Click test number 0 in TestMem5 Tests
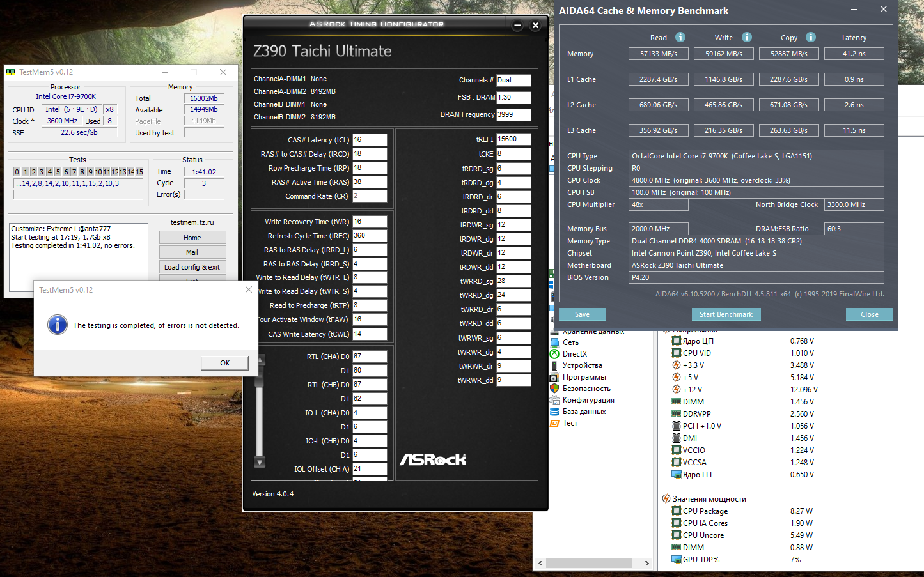Viewport: 924px width, 577px height. [17, 172]
